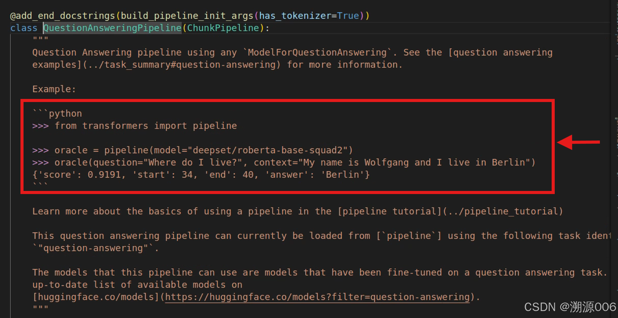Open the huggingface.co/models question-answering URL
618x318 pixels.
[317, 297]
